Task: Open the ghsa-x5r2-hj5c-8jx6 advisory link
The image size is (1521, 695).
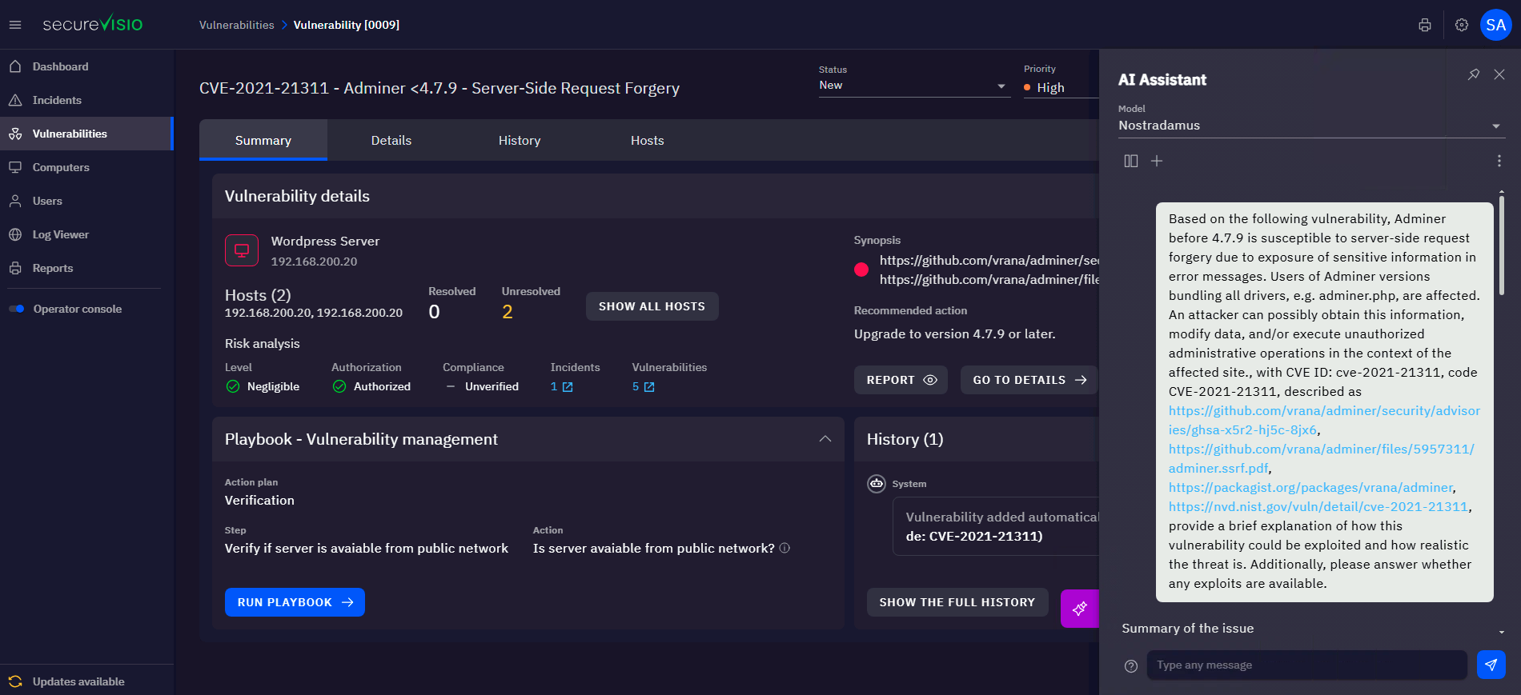Action: click(x=1324, y=420)
